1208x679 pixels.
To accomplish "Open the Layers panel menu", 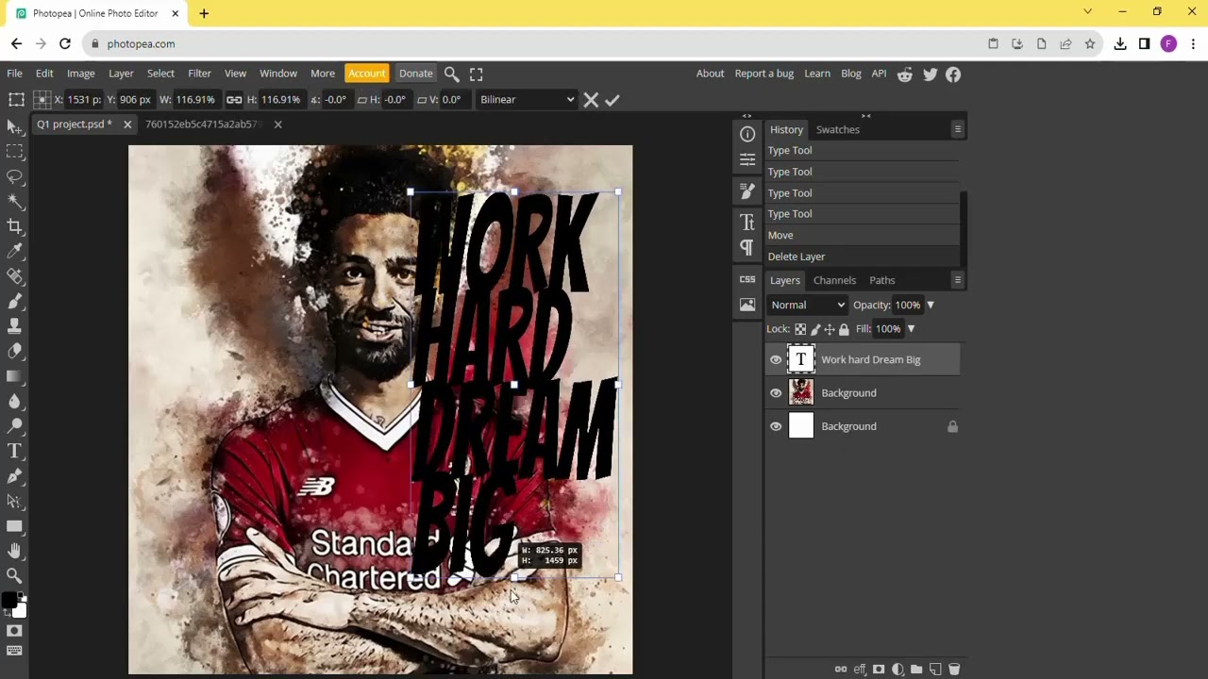I will point(957,280).
